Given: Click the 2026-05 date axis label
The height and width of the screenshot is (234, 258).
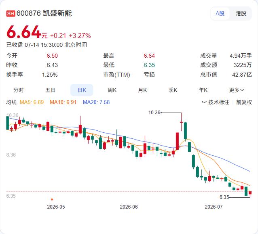Looking at the screenshot, I should pos(56,207).
